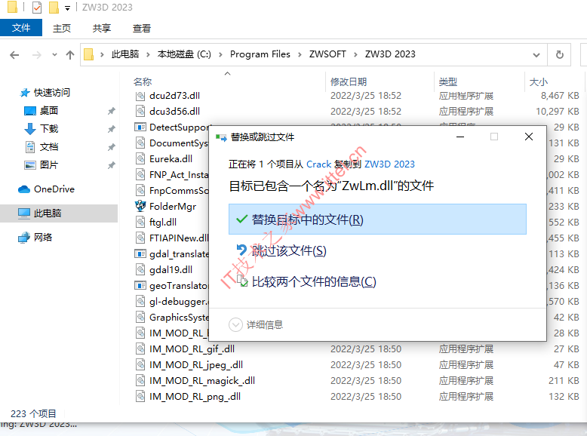Select file dcu2d73.dll
587x436 pixels.
(x=174, y=96)
